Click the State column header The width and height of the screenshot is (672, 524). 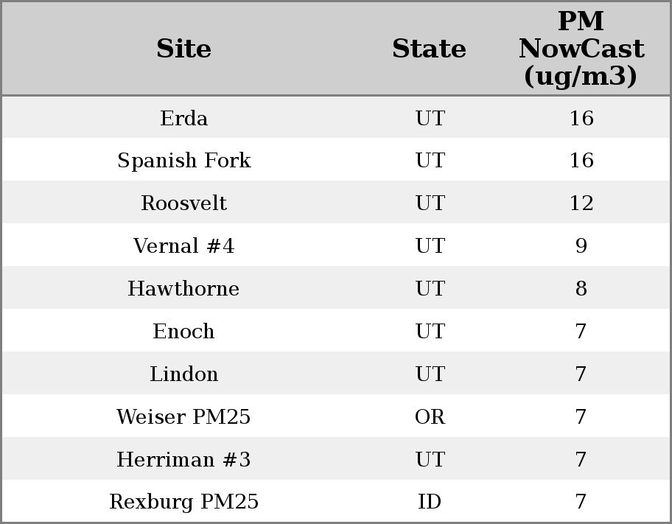429,49
